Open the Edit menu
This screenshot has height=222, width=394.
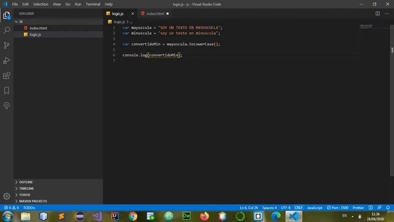[x=25, y=4]
